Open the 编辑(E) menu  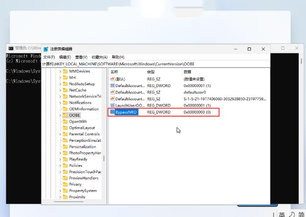[65, 57]
